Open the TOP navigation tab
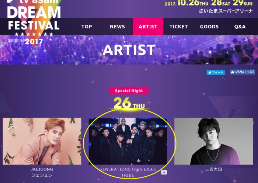258x183 pixels. point(87,27)
